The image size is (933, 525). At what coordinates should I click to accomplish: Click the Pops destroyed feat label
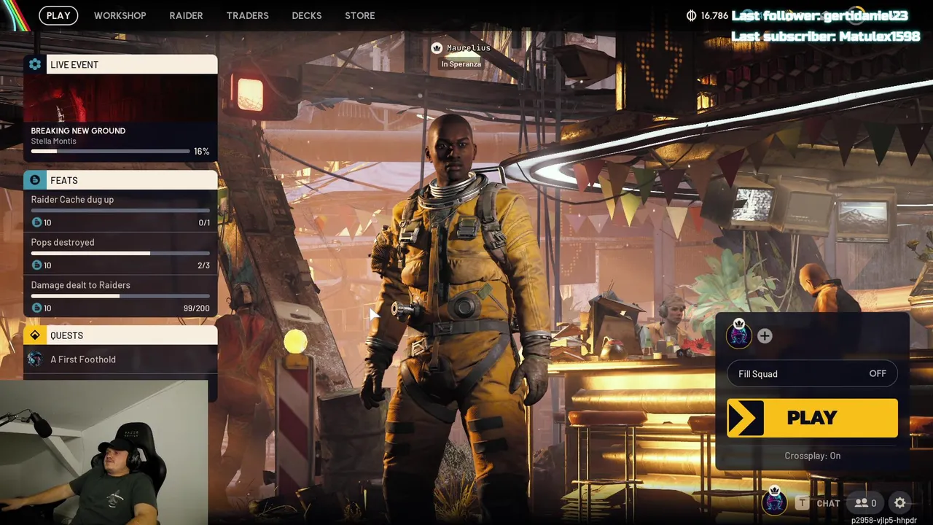[63, 242]
